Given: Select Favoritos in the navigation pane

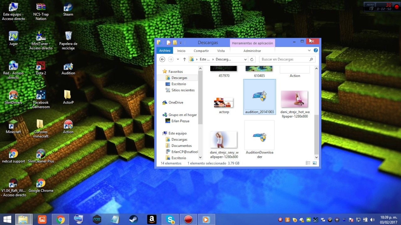Looking at the screenshot, I should click(x=175, y=72).
